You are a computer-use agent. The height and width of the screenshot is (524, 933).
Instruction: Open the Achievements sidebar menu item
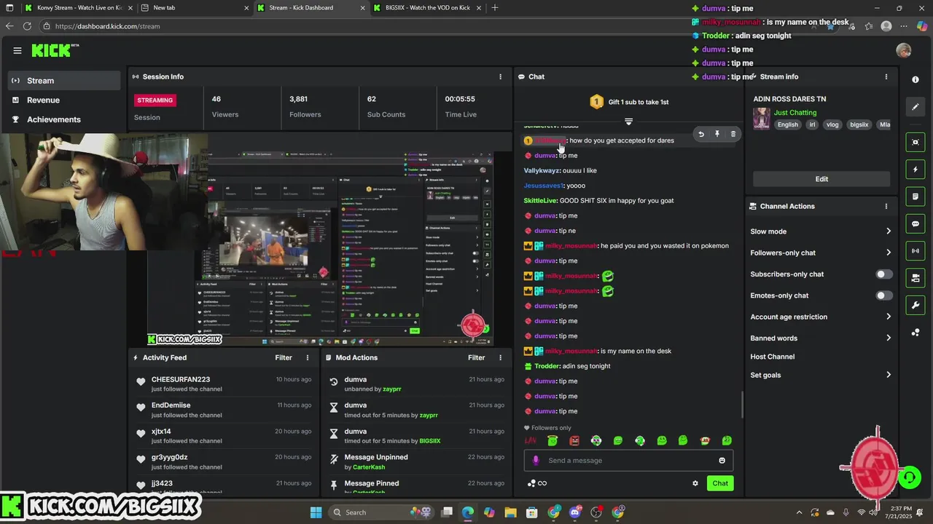[x=64, y=119]
